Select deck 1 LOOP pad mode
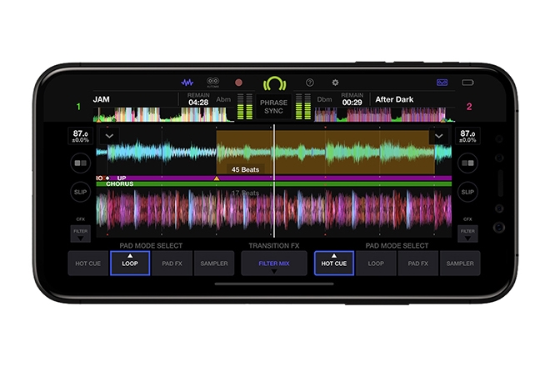 click(x=130, y=264)
